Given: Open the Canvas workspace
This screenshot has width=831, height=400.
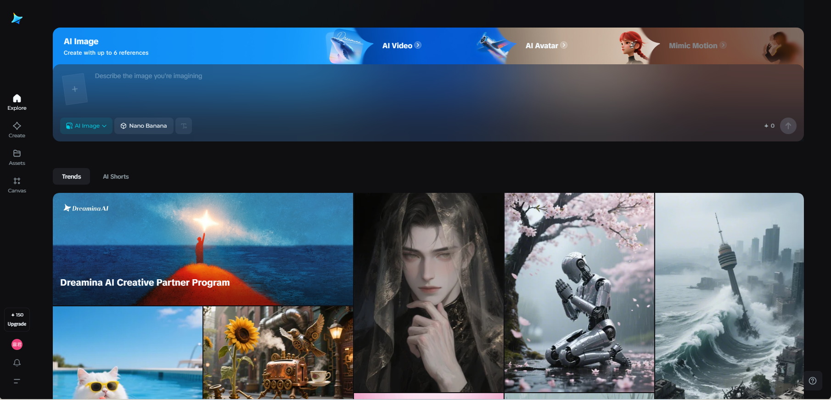Looking at the screenshot, I should coord(17,185).
